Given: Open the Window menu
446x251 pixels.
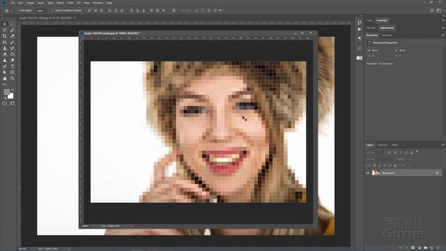Looking at the screenshot, I should point(98,3).
